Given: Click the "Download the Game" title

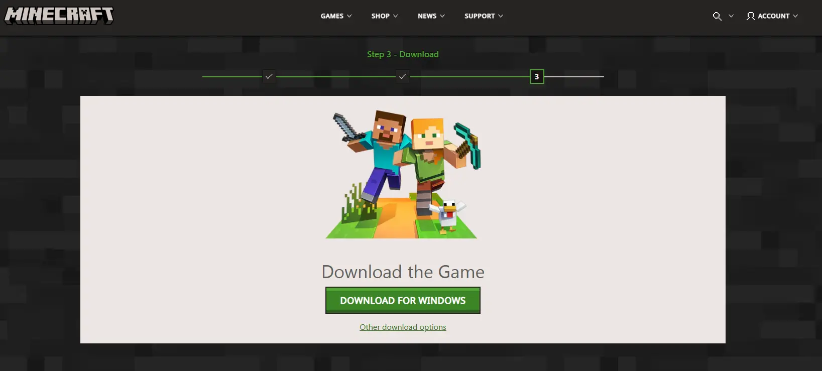Looking at the screenshot, I should tap(403, 272).
